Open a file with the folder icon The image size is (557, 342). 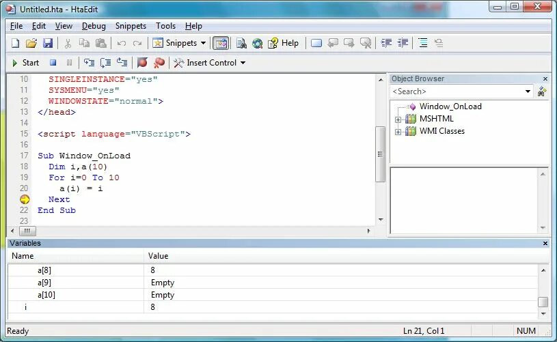[x=31, y=43]
